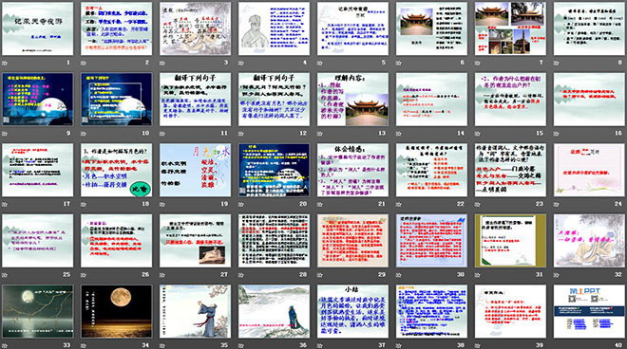Click animation star icon under slide 13
The image size is (627, 349).
click(320, 134)
